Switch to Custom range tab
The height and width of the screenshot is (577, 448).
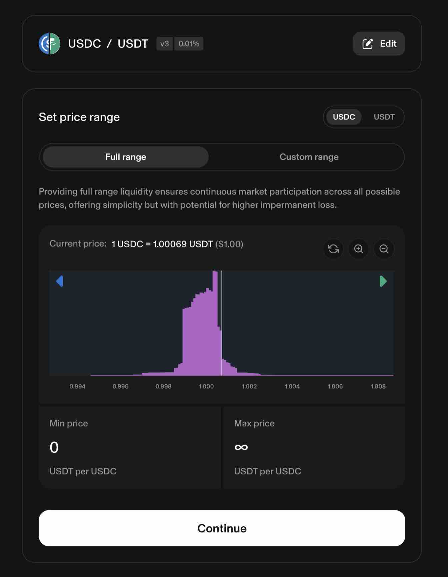pos(309,157)
